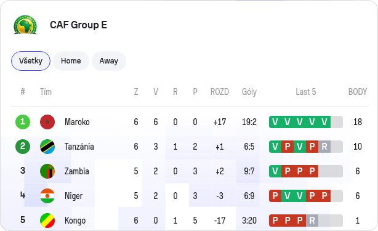The image size is (378, 231).
Task: Click the CAF confederation logo
Action: pos(25,25)
